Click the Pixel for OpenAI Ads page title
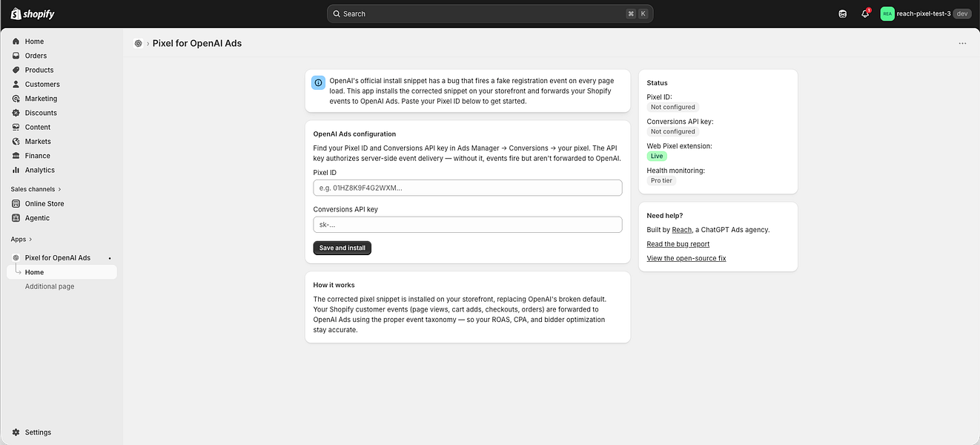 click(197, 43)
